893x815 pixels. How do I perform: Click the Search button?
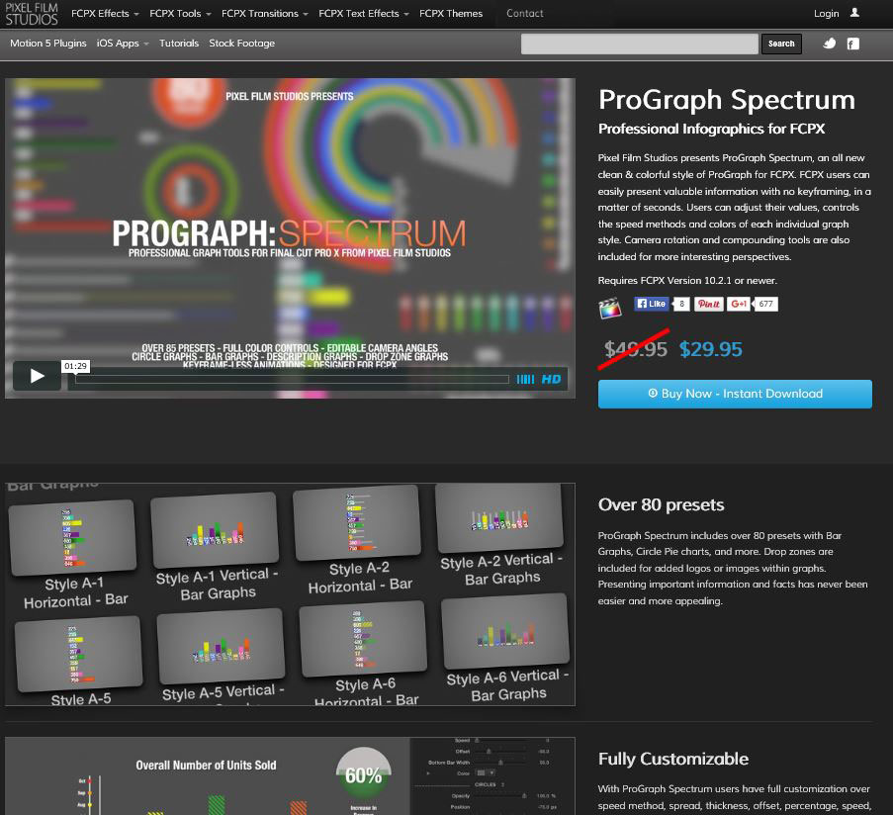tap(781, 44)
